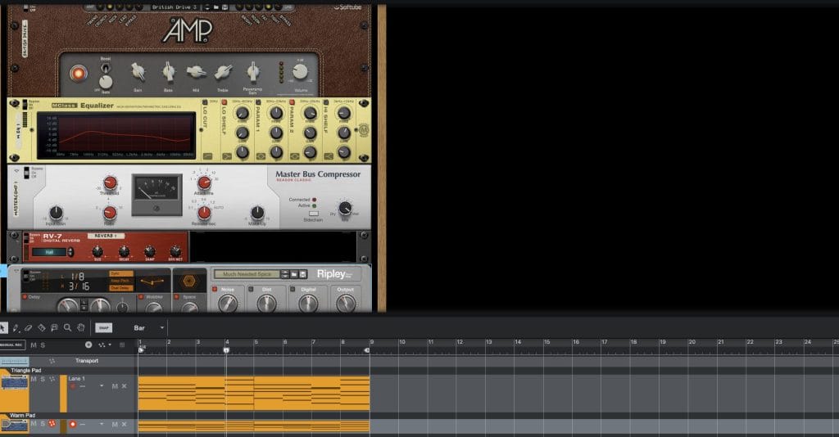Image resolution: width=839 pixels, height=437 pixels.
Task: Select the Razor tool
Action: 42,327
